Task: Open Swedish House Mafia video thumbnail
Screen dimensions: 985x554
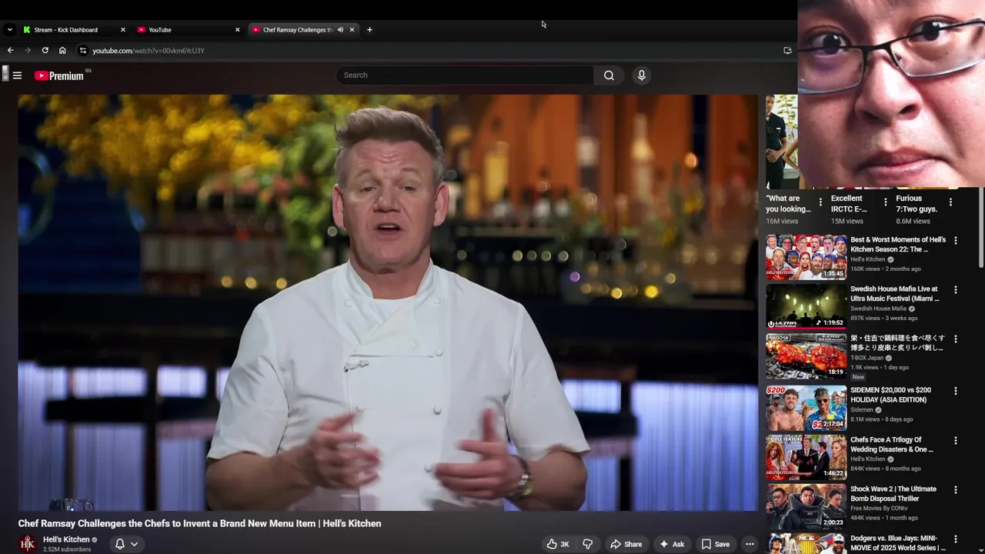Action: [x=806, y=306]
